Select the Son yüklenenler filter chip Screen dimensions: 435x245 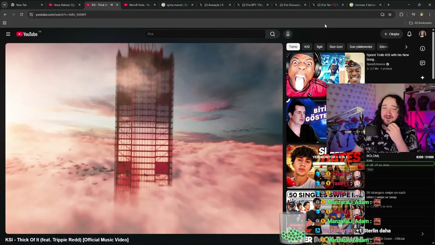pyautogui.click(x=361, y=47)
